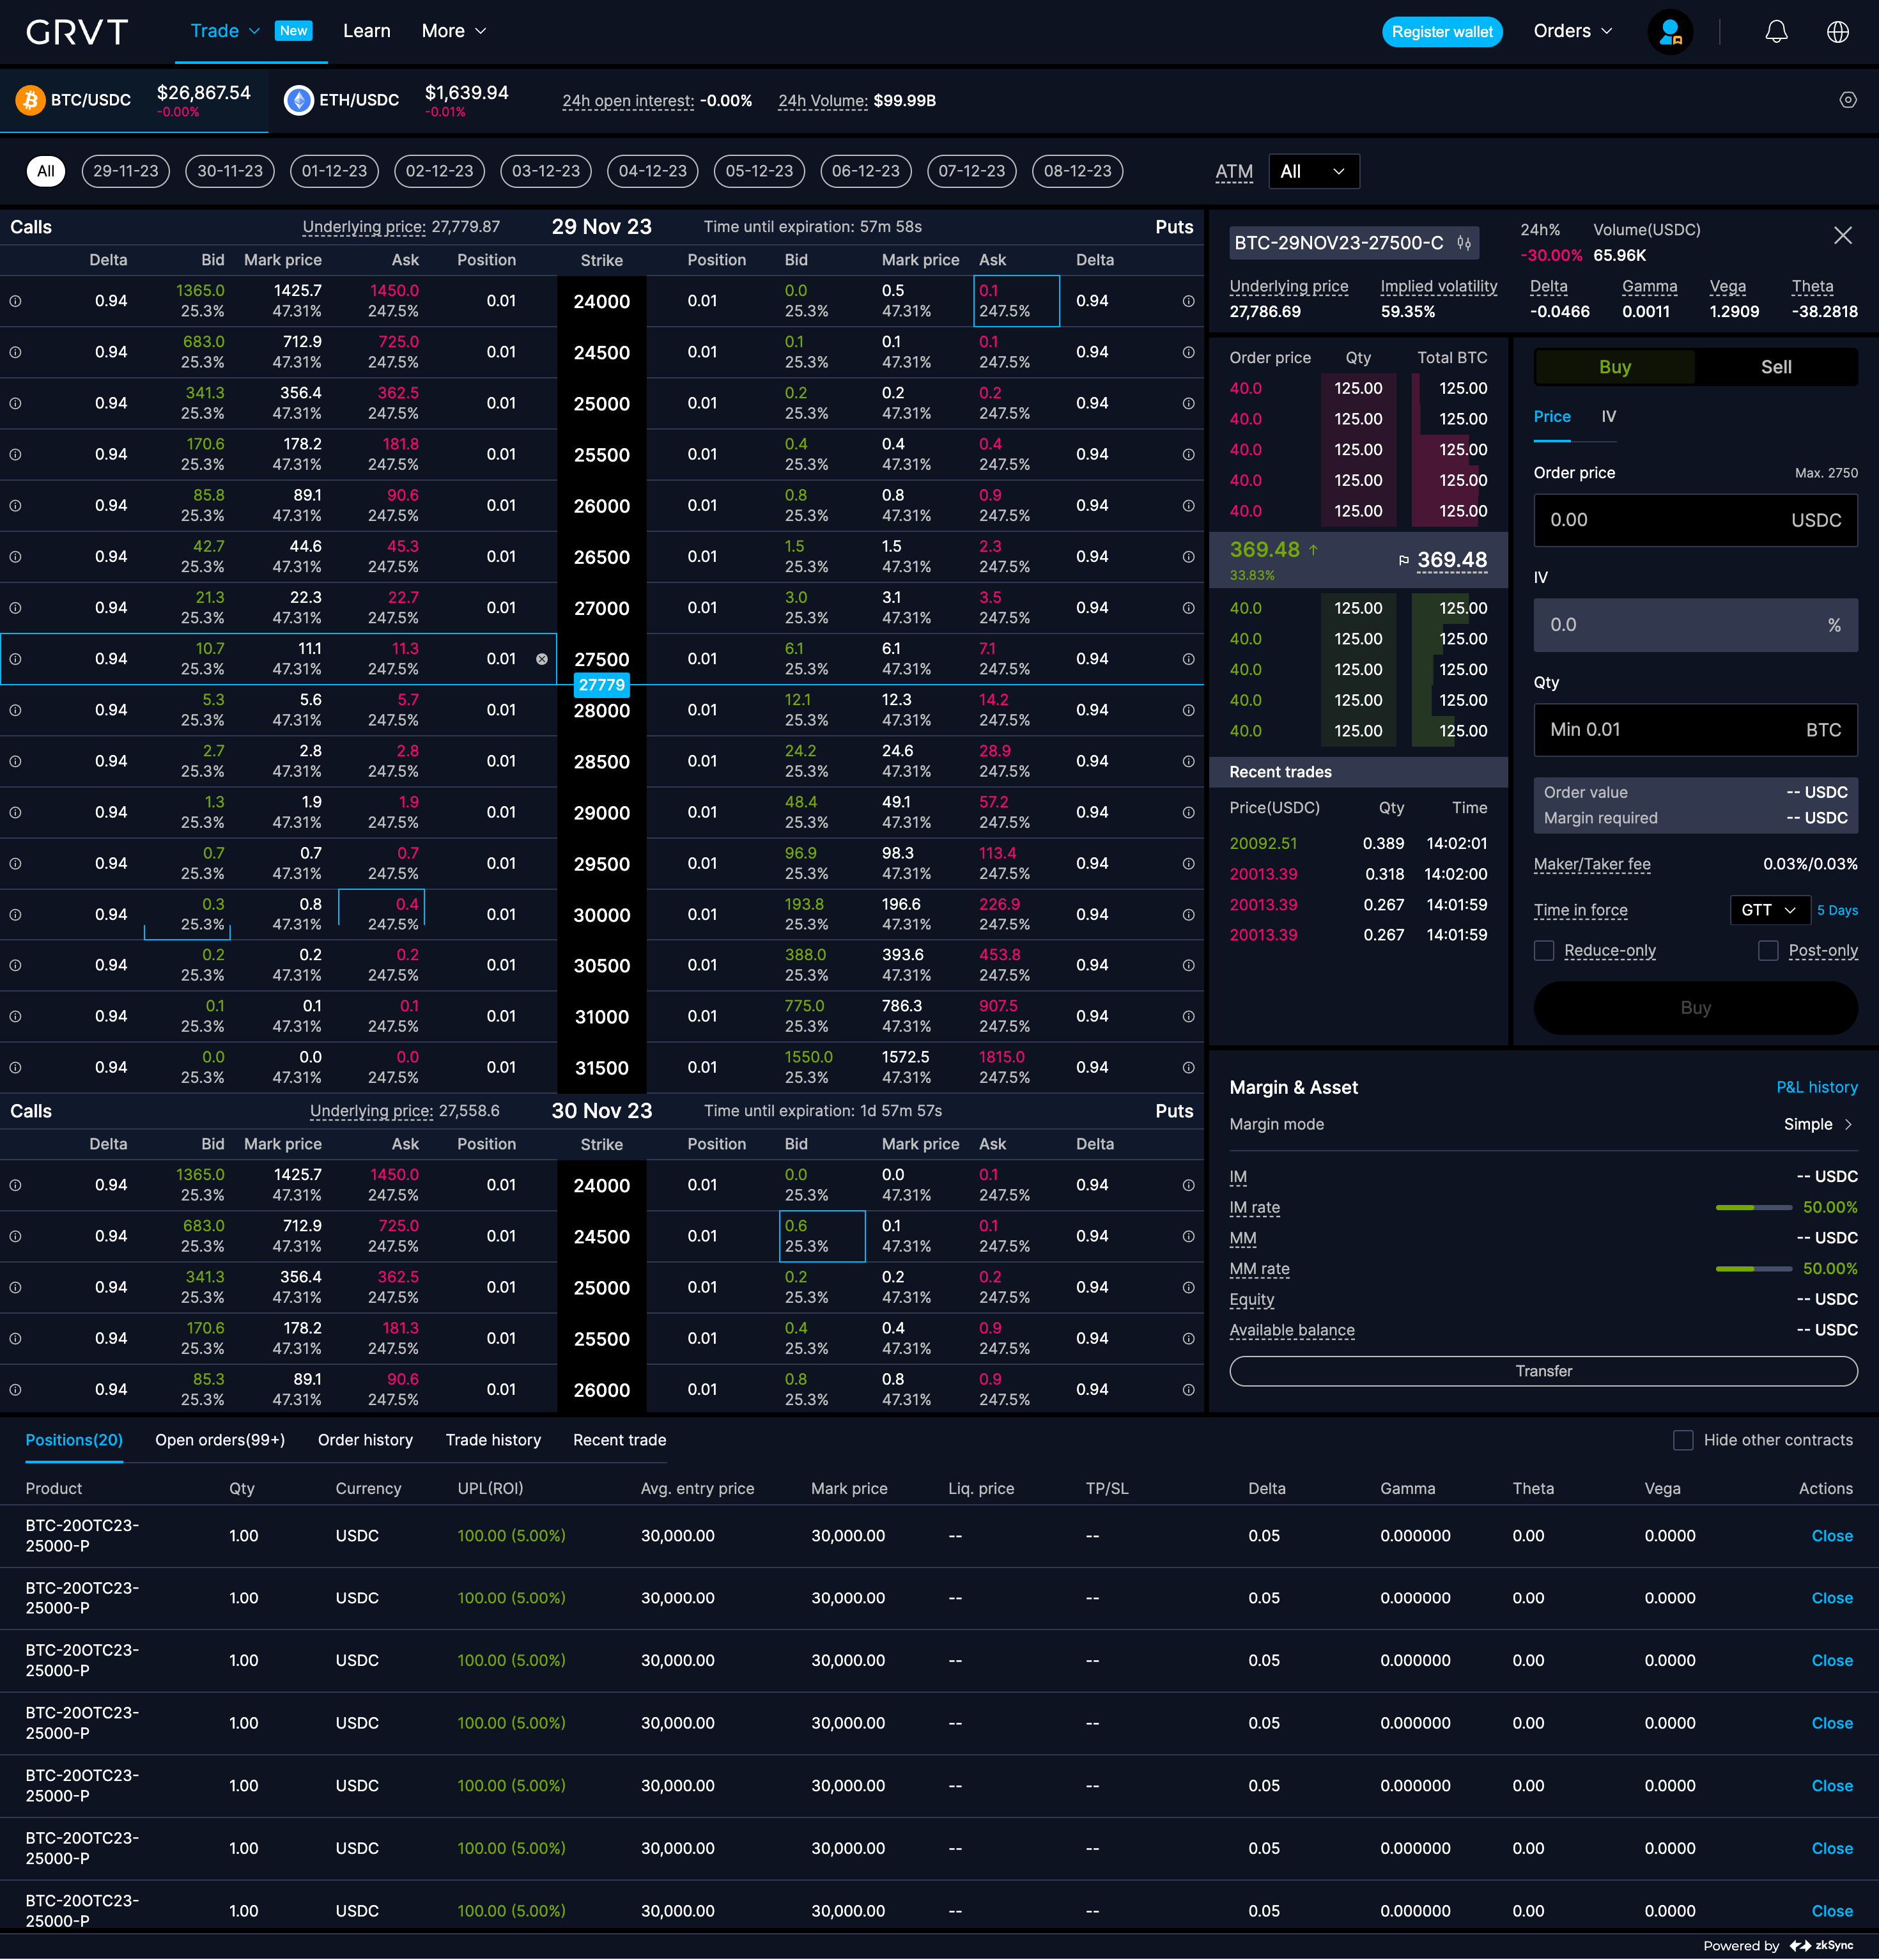The width and height of the screenshot is (1879, 1960).
Task: Click the Register wallet button
Action: click(x=1443, y=31)
